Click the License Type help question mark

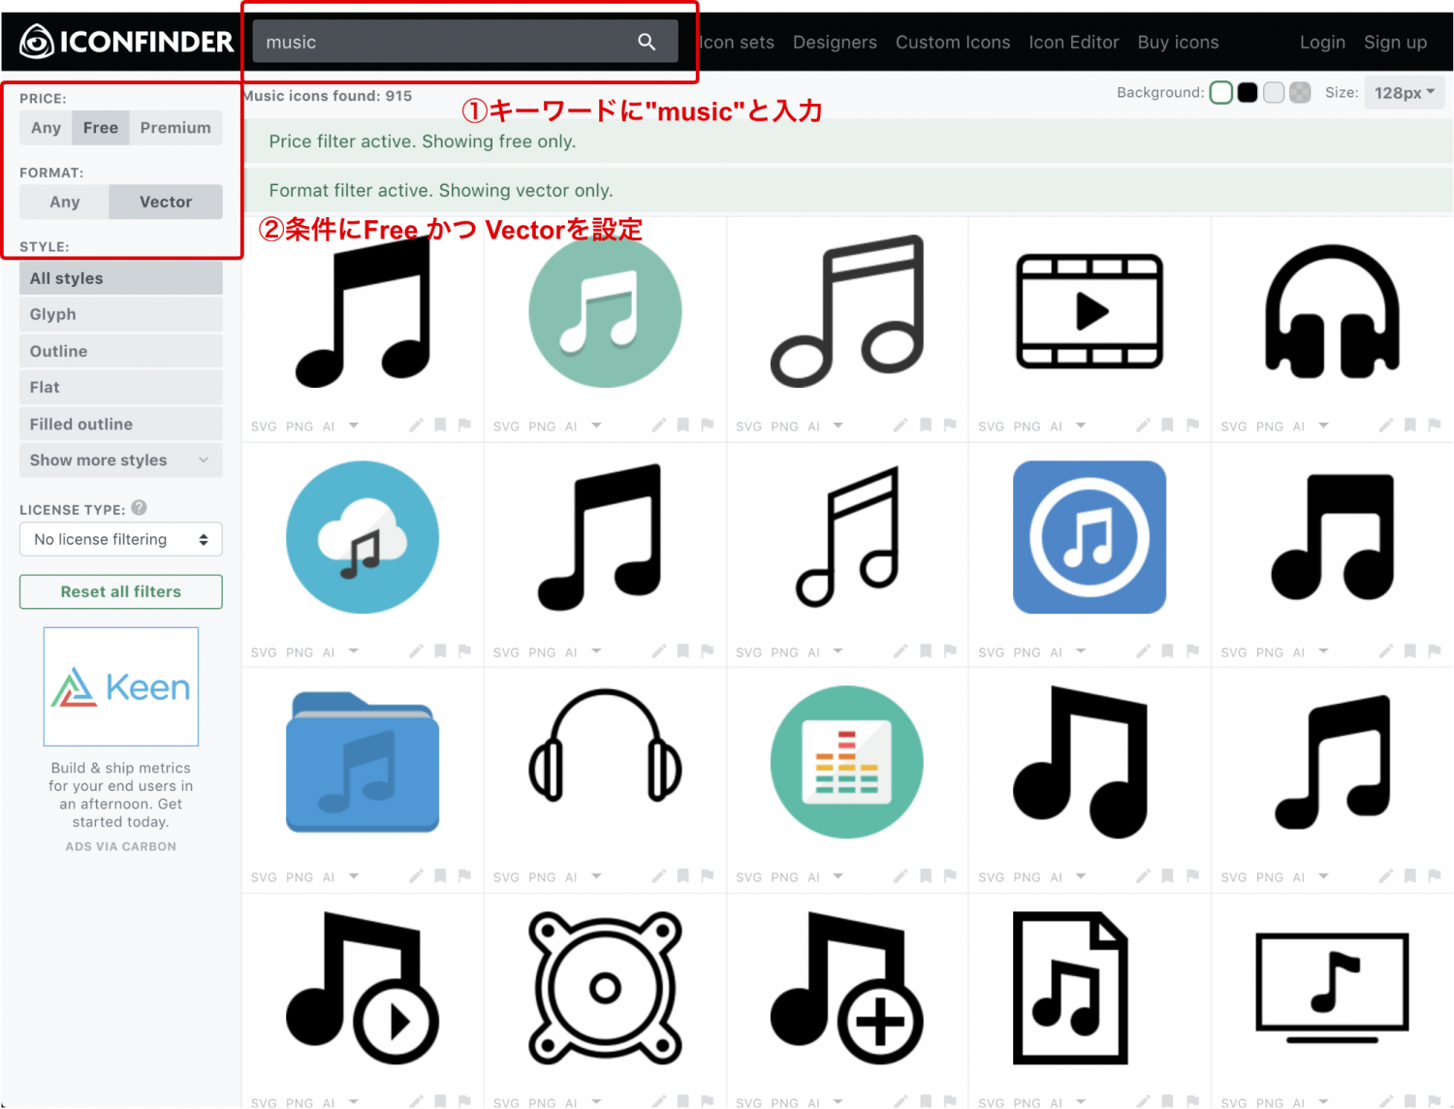click(x=139, y=508)
